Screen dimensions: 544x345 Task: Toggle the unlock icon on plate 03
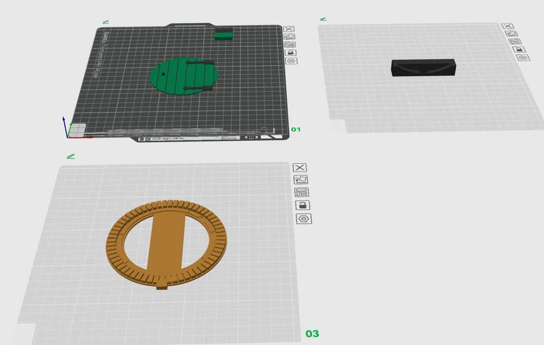click(302, 205)
